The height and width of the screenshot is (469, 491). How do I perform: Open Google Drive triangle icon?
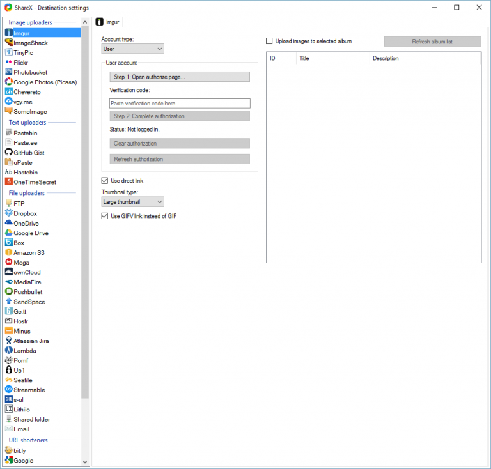(x=9, y=233)
